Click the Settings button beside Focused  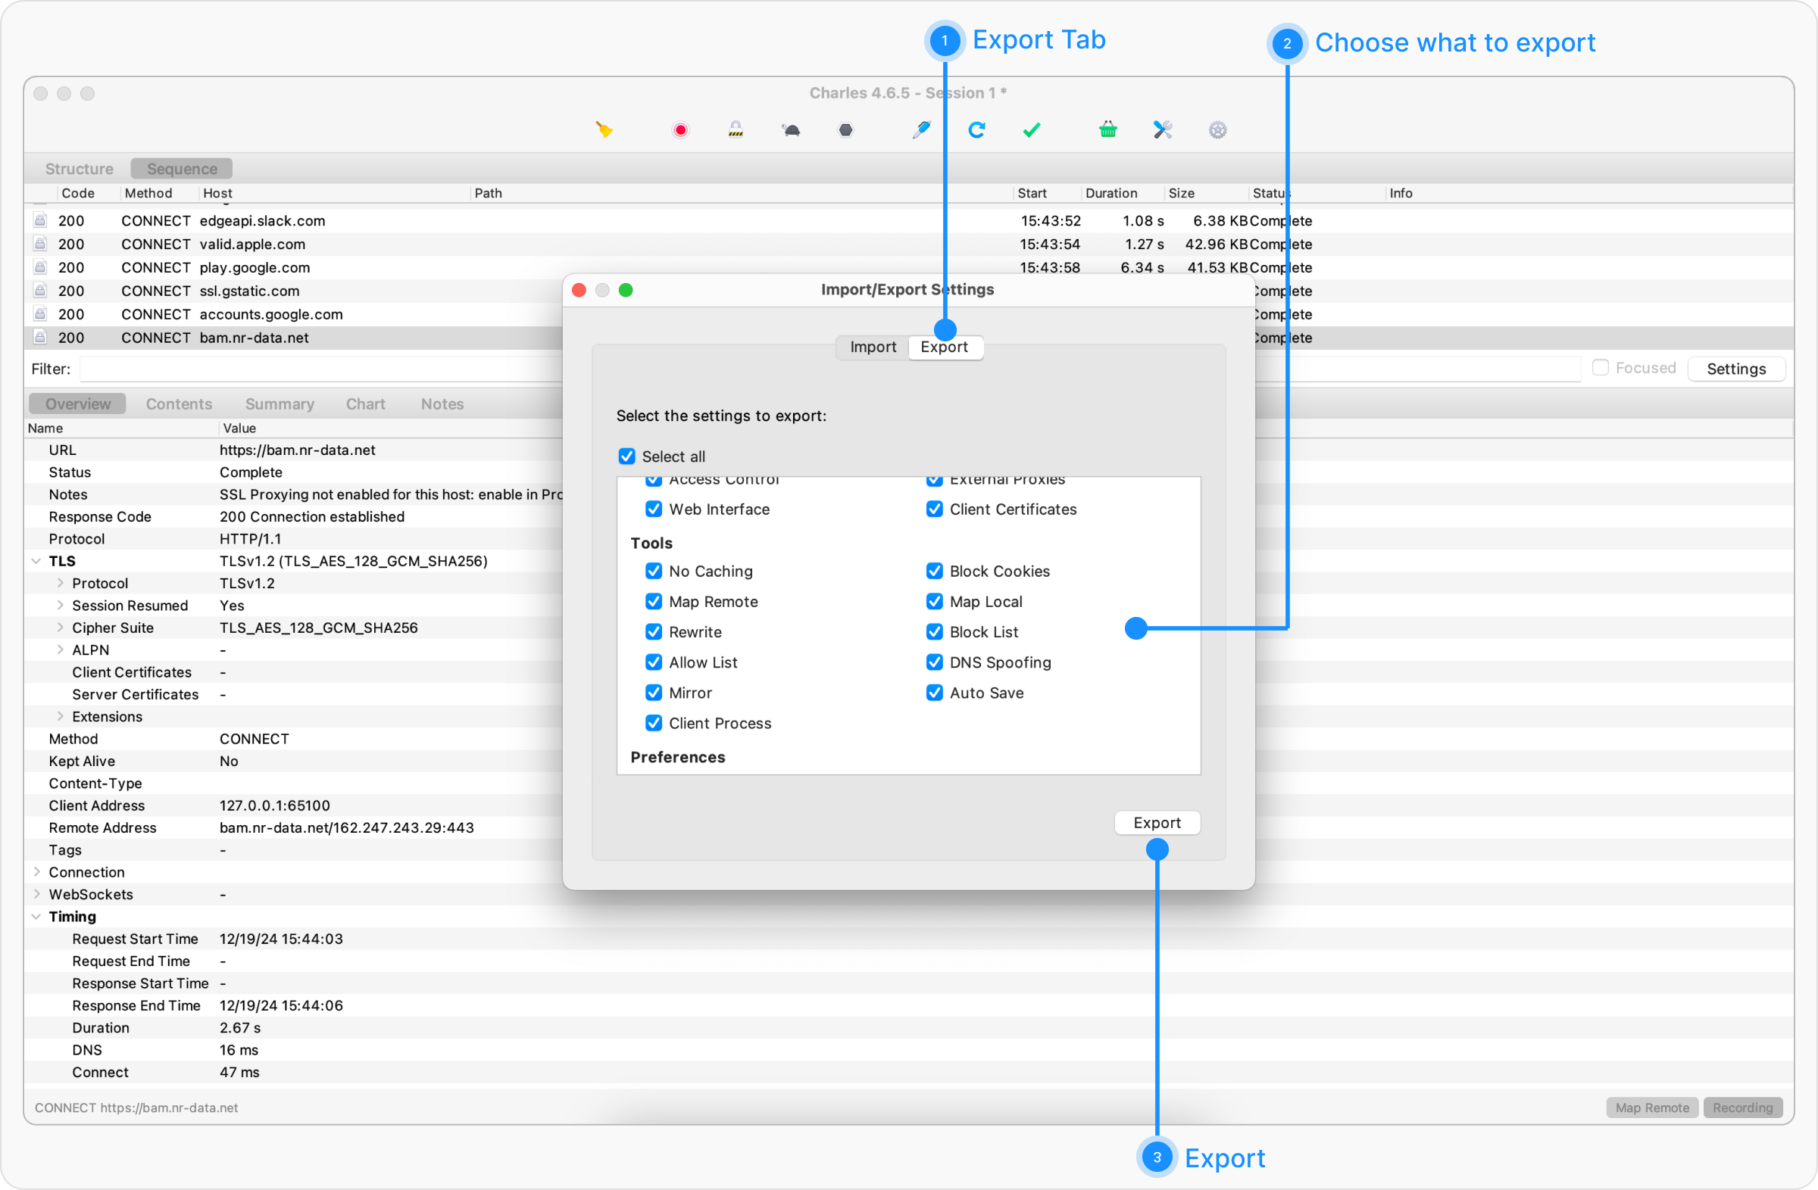1735,369
